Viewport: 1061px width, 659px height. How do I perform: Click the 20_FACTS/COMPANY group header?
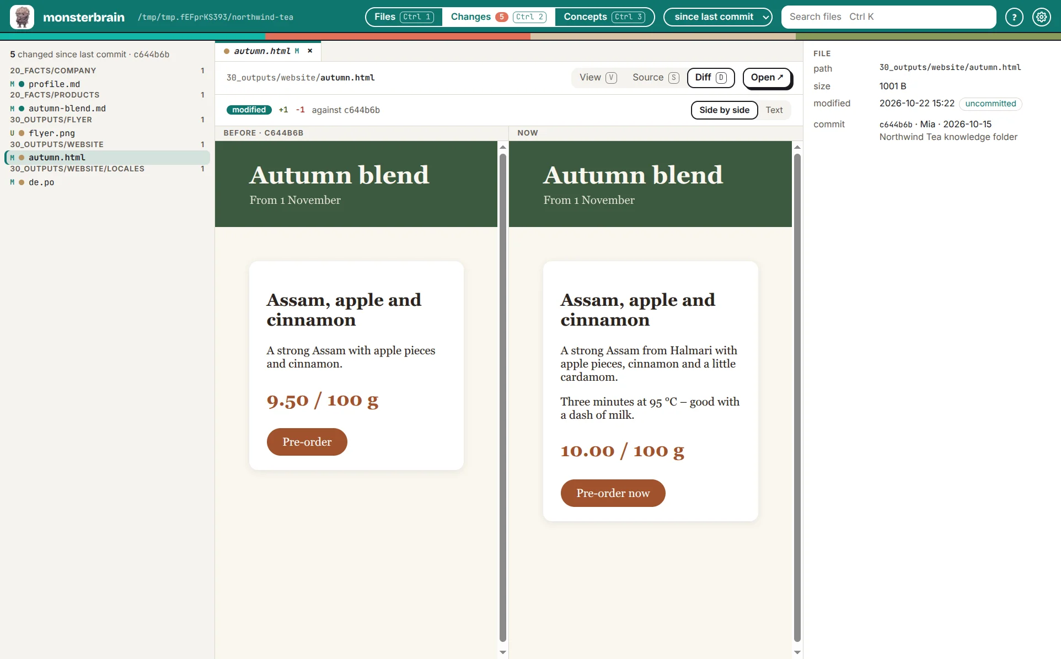tap(108, 71)
